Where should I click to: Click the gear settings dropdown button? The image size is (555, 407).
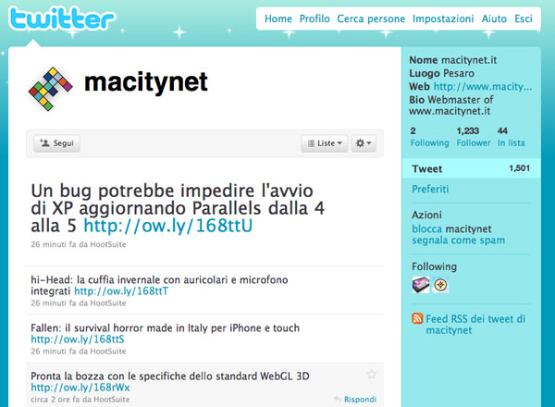[364, 143]
